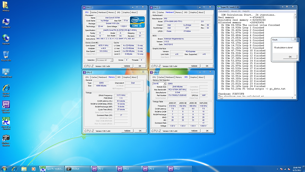Open Internet Explorer pinned on taskbar

(14, 169)
